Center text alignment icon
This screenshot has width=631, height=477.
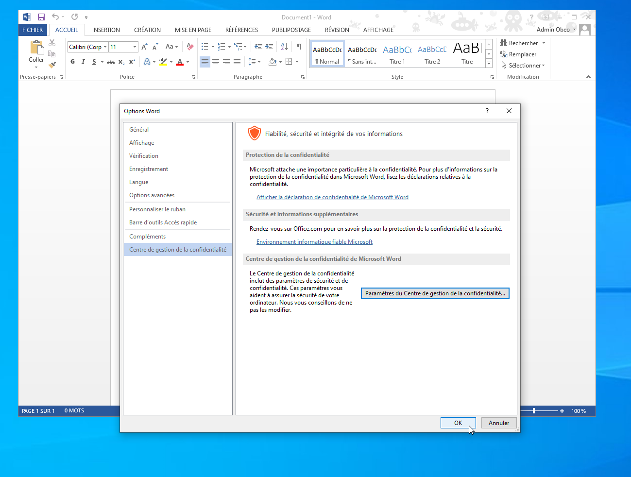(x=216, y=62)
